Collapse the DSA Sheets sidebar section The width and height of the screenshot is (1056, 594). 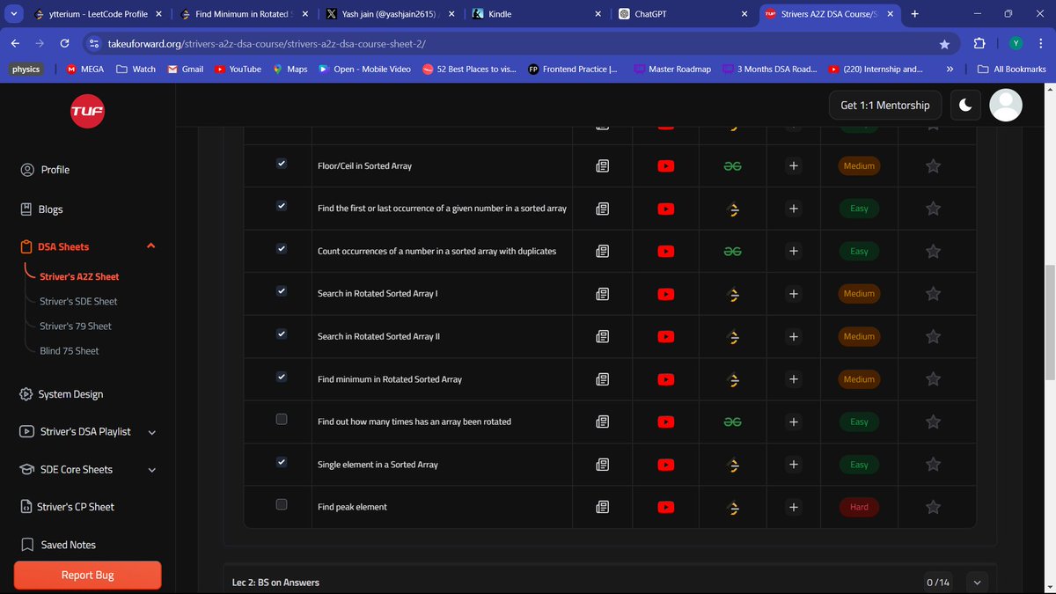pyautogui.click(x=151, y=246)
